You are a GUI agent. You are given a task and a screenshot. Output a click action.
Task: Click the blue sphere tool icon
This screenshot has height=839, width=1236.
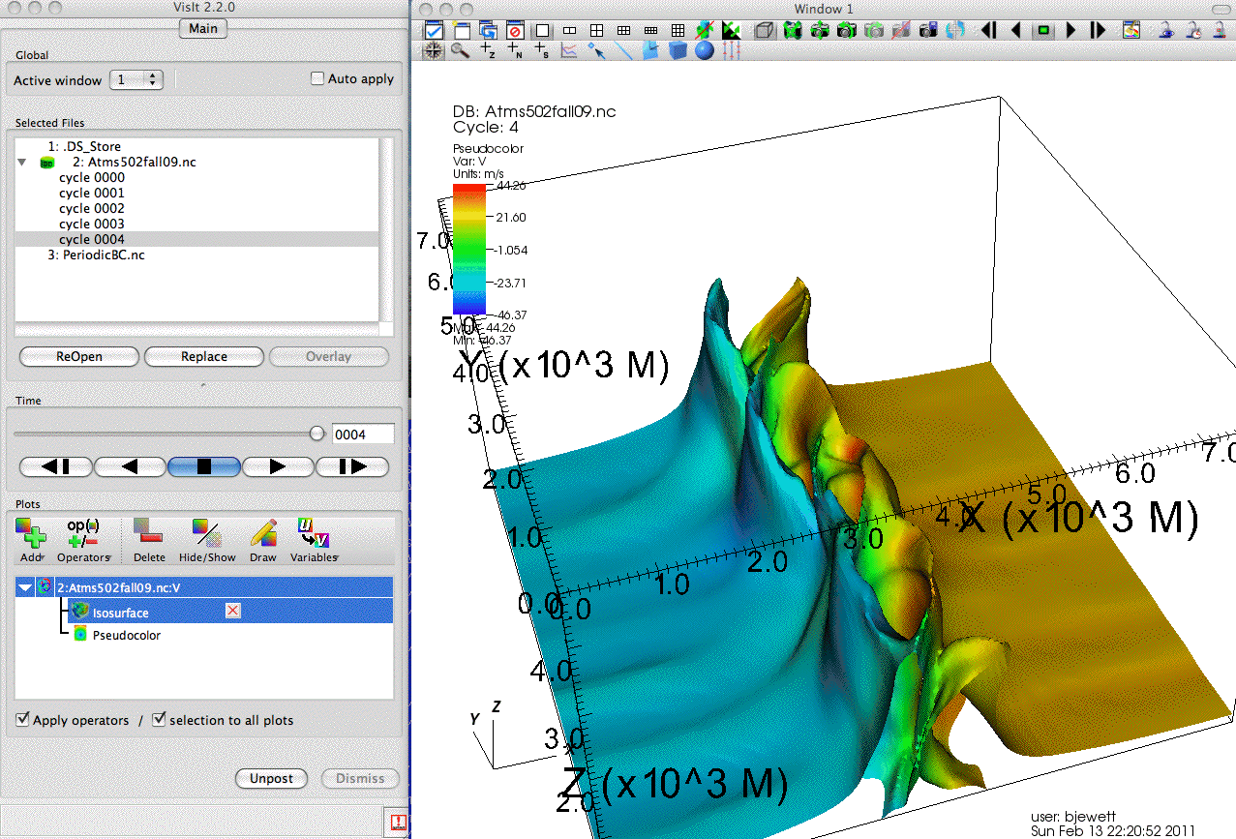[705, 50]
